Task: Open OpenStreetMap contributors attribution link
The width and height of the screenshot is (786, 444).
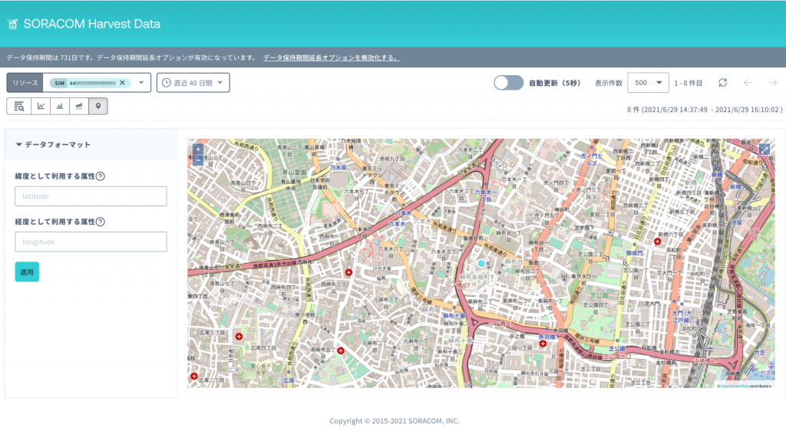Action: pos(735,386)
